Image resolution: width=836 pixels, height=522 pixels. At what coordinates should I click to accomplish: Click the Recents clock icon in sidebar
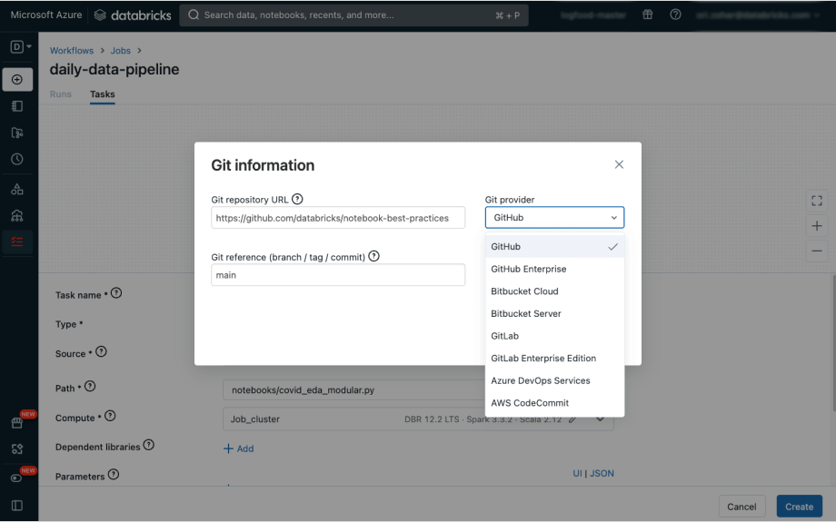pyautogui.click(x=17, y=159)
